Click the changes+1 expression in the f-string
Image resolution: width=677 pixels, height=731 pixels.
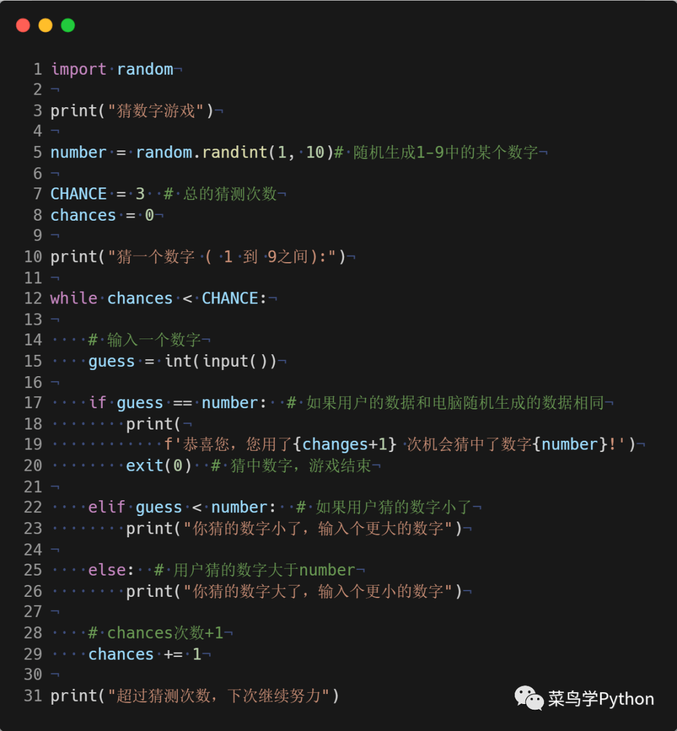pyautogui.click(x=345, y=444)
